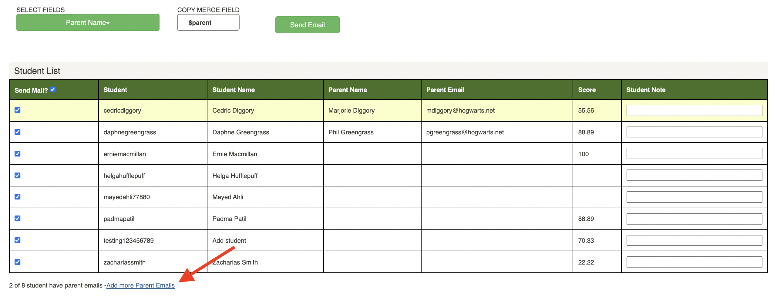Viewport: 777px width, 296px height.
Task: Open the Parent Name select fields dropdown
Action: (x=88, y=22)
